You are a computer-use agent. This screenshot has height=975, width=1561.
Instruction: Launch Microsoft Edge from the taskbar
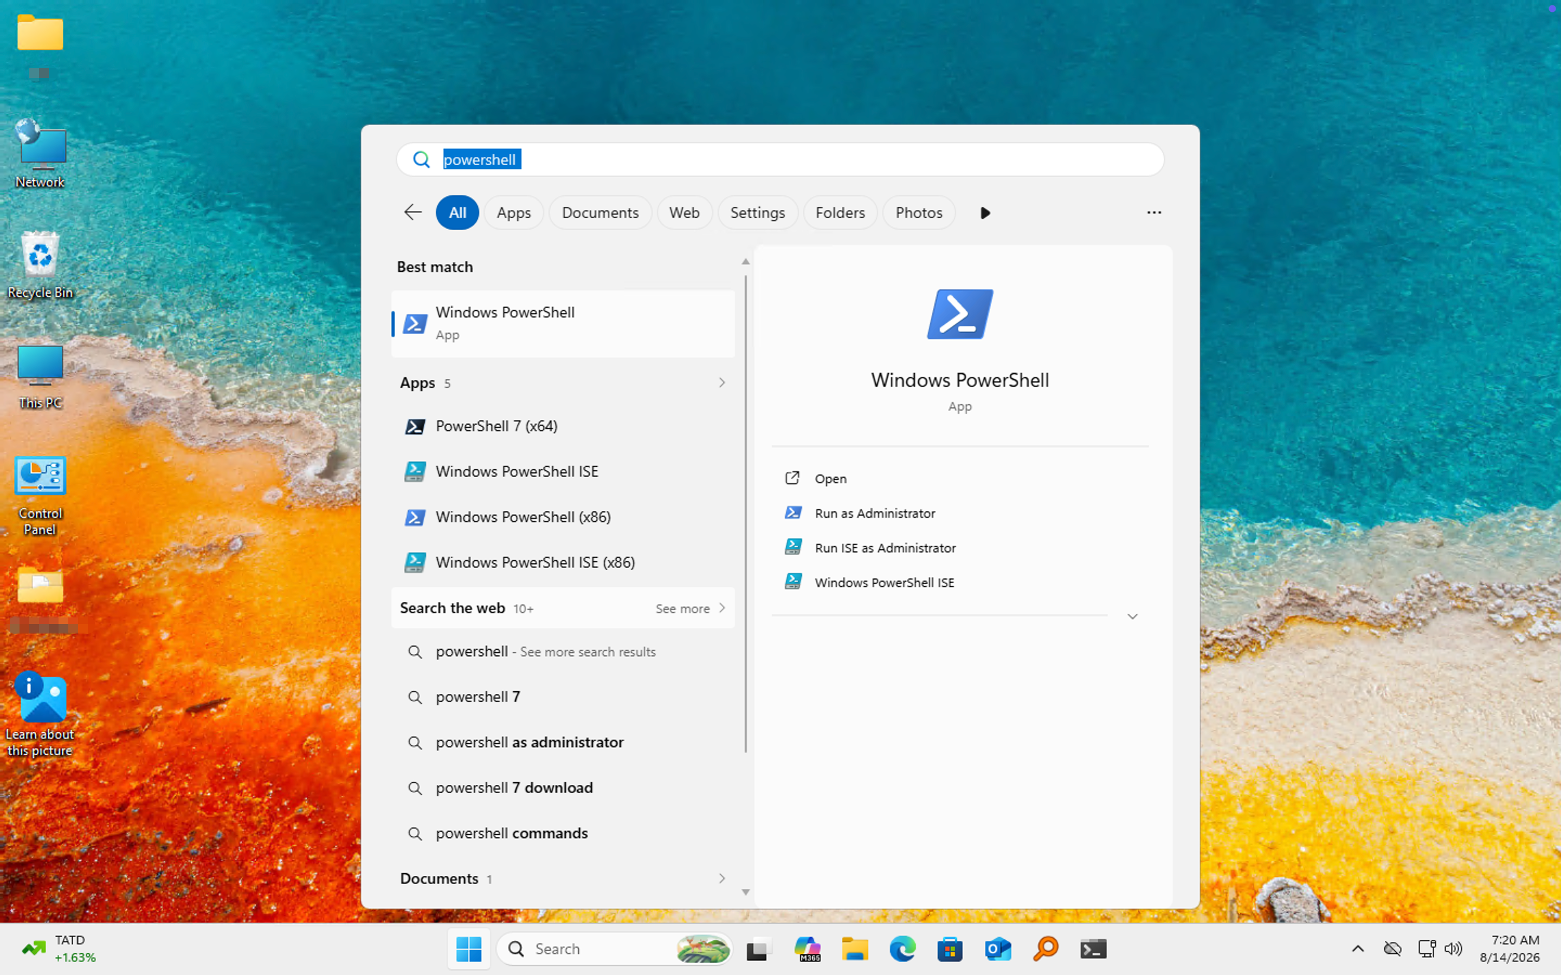tap(902, 949)
